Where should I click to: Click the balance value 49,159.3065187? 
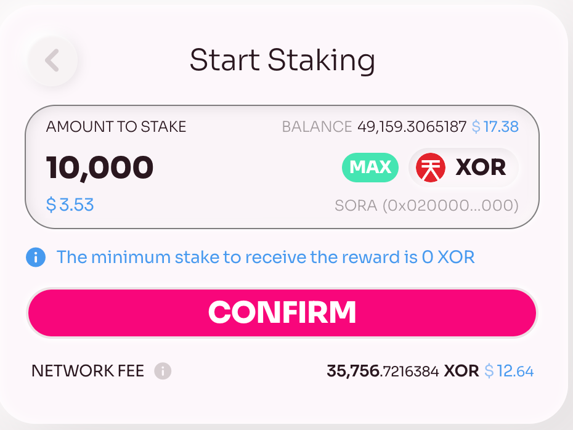coord(412,127)
